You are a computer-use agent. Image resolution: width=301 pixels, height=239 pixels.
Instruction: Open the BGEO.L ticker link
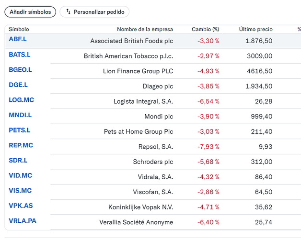coord(20,70)
